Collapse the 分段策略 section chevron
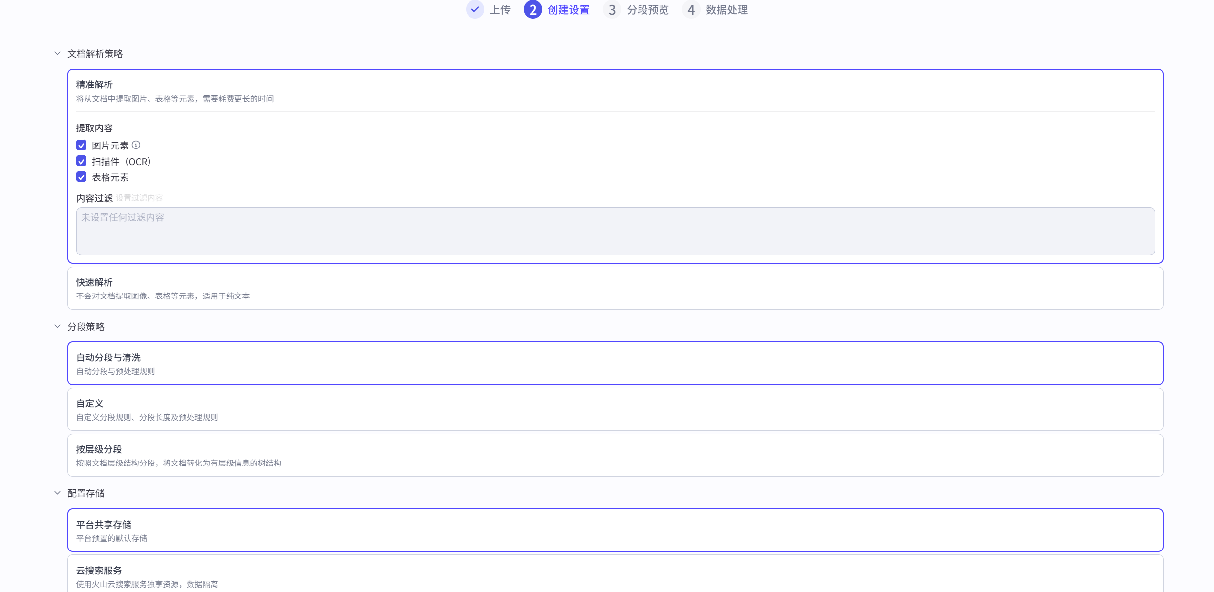1214x592 pixels. (57, 326)
